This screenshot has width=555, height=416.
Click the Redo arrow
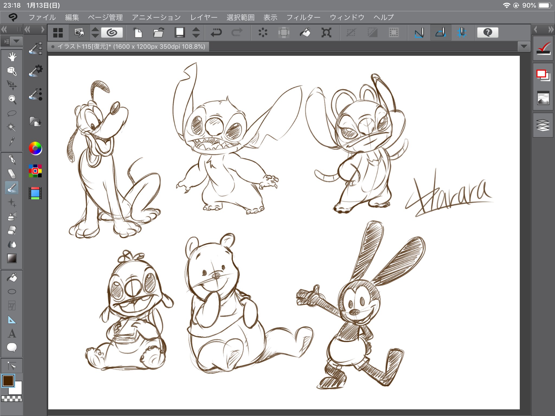click(x=237, y=32)
